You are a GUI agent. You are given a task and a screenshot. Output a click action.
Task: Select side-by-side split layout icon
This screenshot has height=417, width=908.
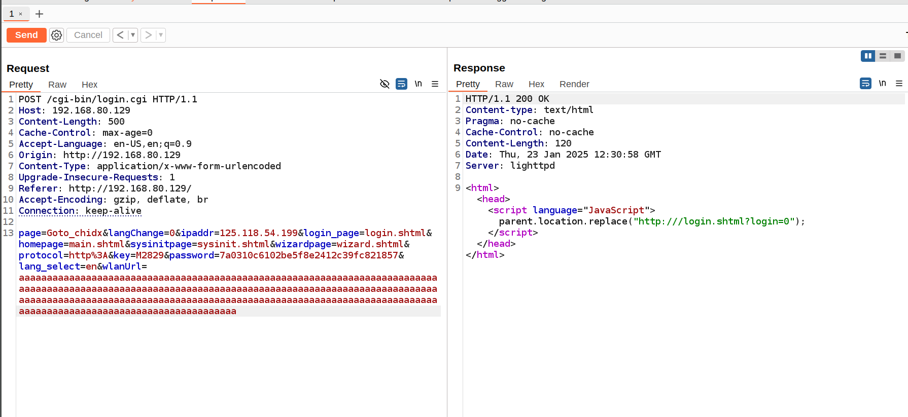coord(868,56)
